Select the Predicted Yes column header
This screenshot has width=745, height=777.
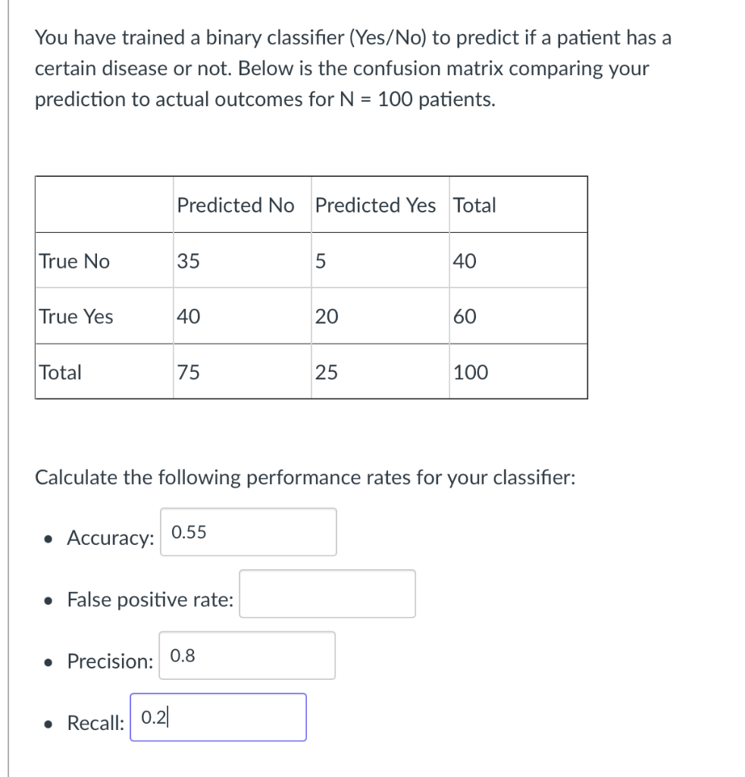click(x=375, y=205)
